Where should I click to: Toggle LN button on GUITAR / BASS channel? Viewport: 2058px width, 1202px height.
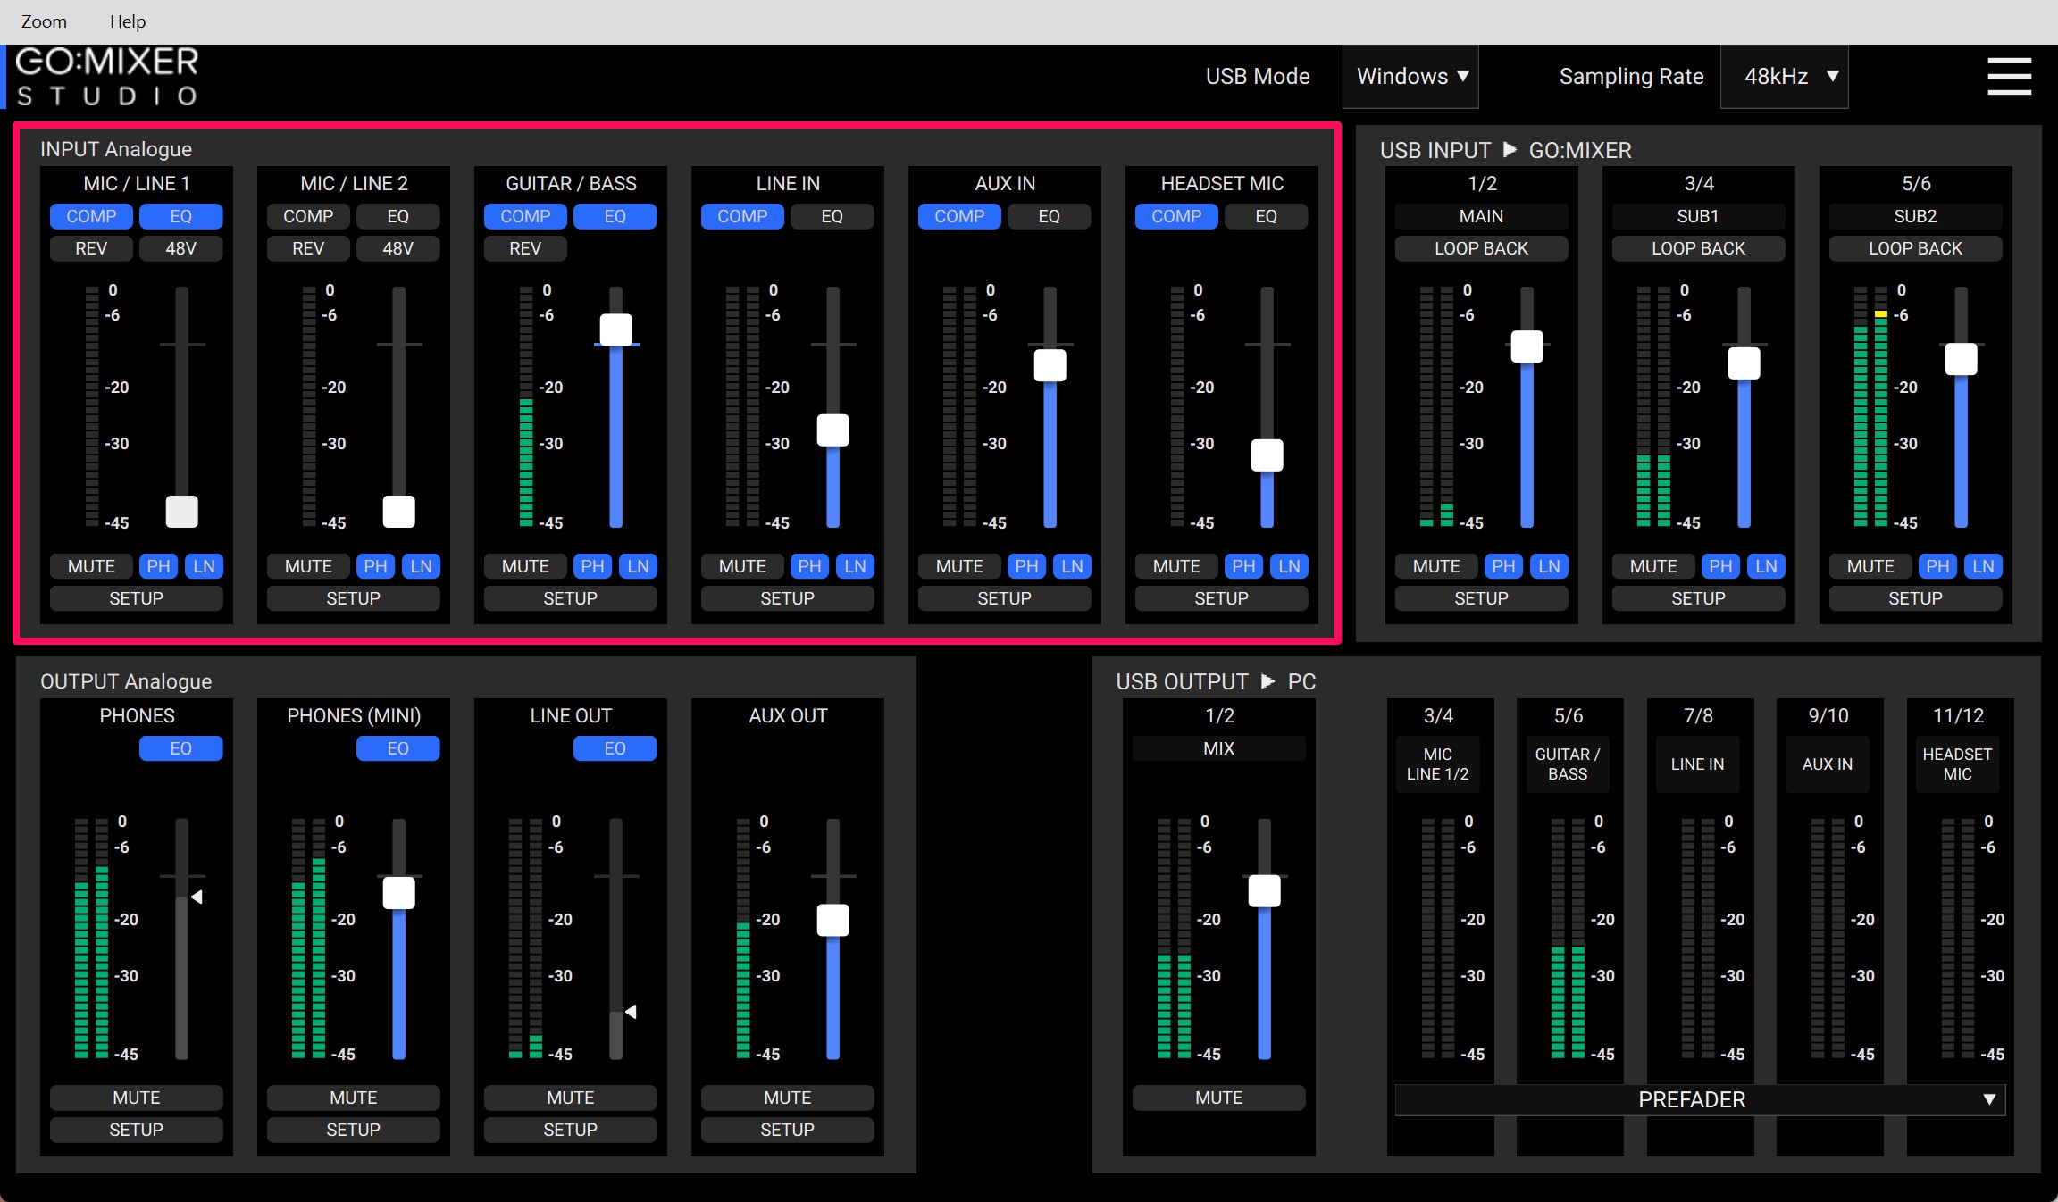(x=638, y=566)
